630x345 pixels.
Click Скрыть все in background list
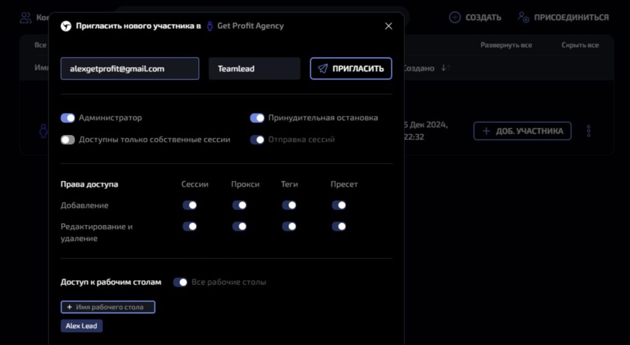580,45
